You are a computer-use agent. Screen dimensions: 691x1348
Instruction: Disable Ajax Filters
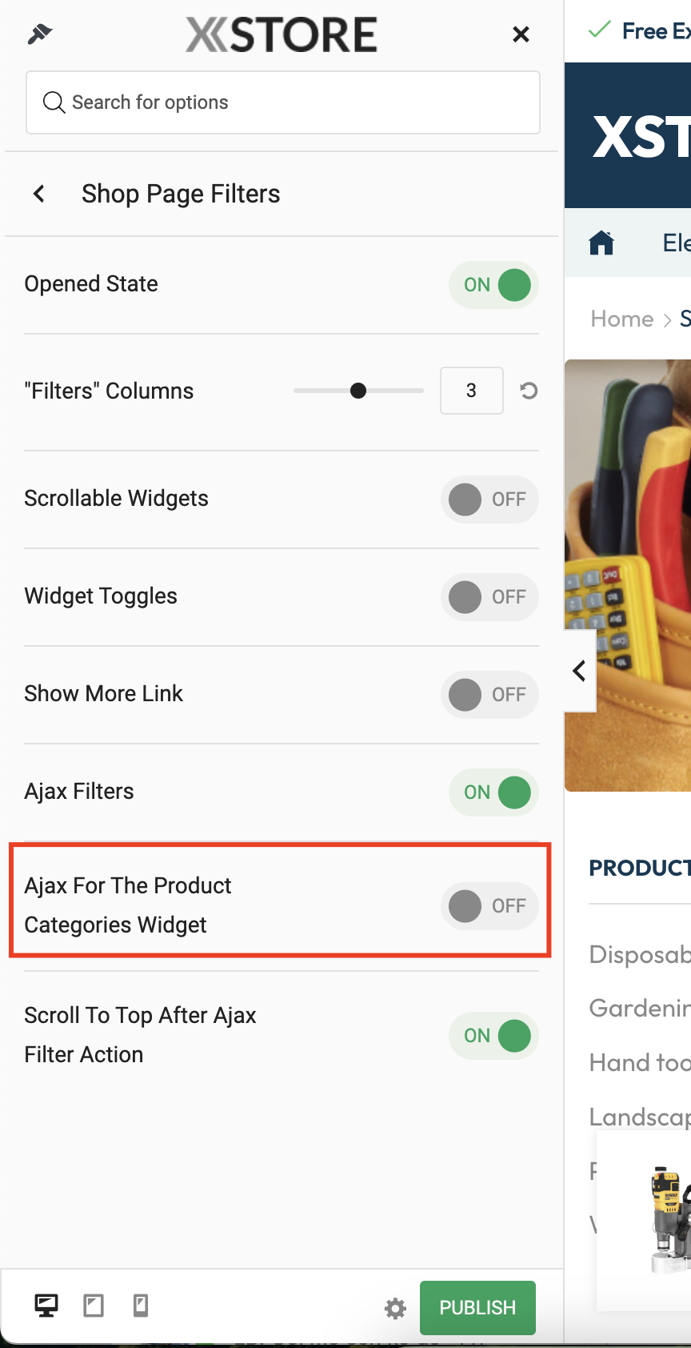click(x=493, y=792)
